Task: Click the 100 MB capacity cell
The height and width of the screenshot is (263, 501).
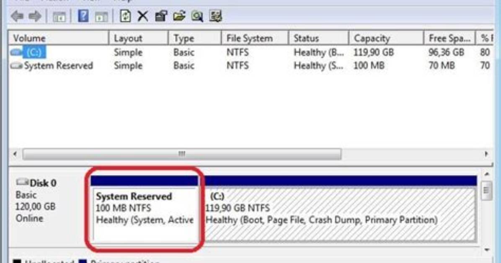Action: pos(369,65)
